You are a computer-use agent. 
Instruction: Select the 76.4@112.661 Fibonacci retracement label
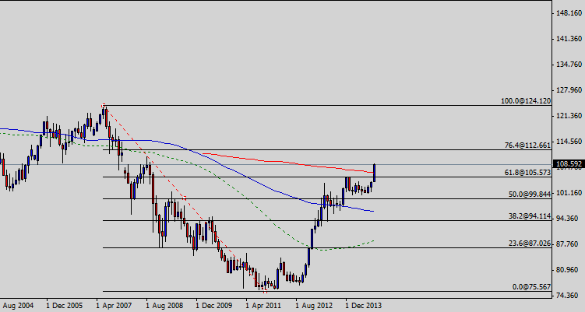coord(526,145)
